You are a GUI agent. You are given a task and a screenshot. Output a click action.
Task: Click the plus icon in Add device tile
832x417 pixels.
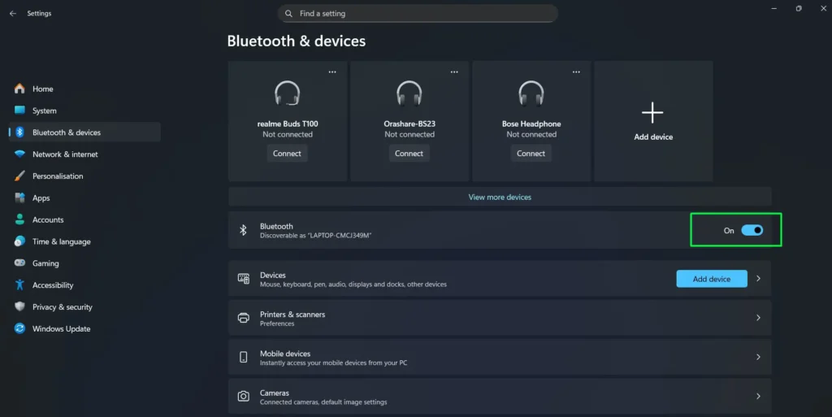[652, 112]
